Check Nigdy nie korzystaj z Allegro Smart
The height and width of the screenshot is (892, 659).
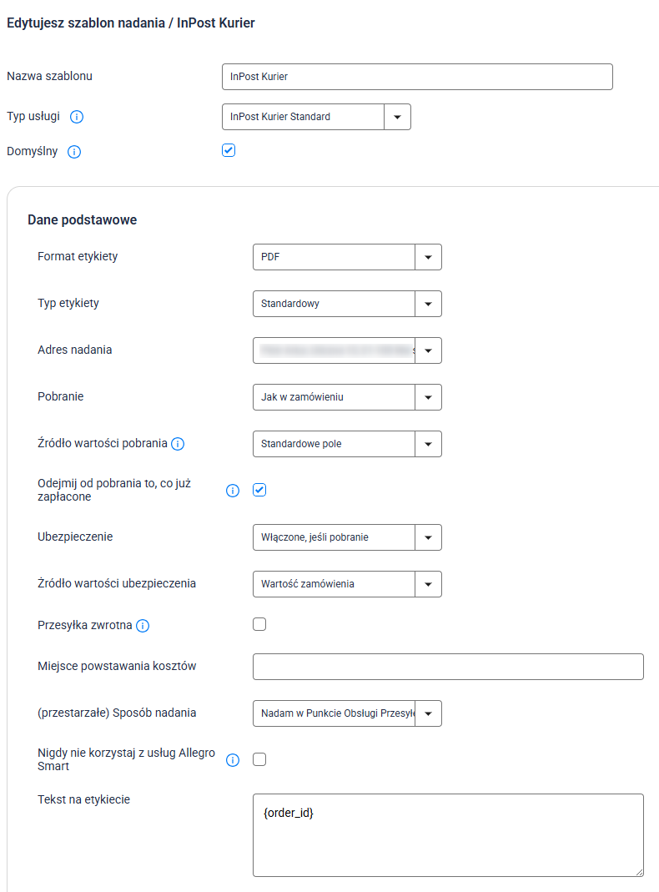click(259, 759)
